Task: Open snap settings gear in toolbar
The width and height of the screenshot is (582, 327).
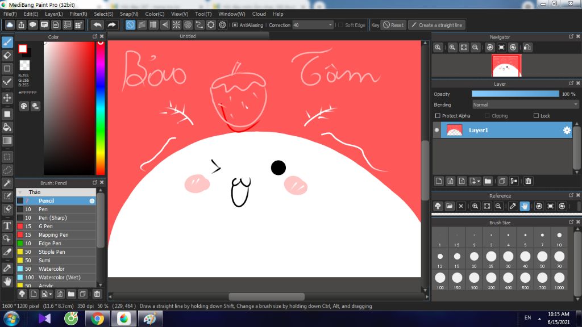Action: point(222,25)
